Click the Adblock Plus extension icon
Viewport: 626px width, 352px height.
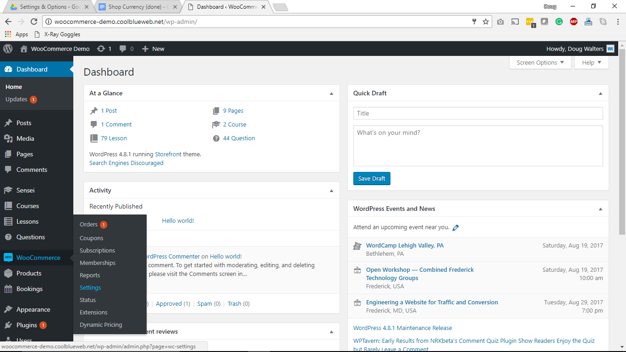pyautogui.click(x=574, y=22)
